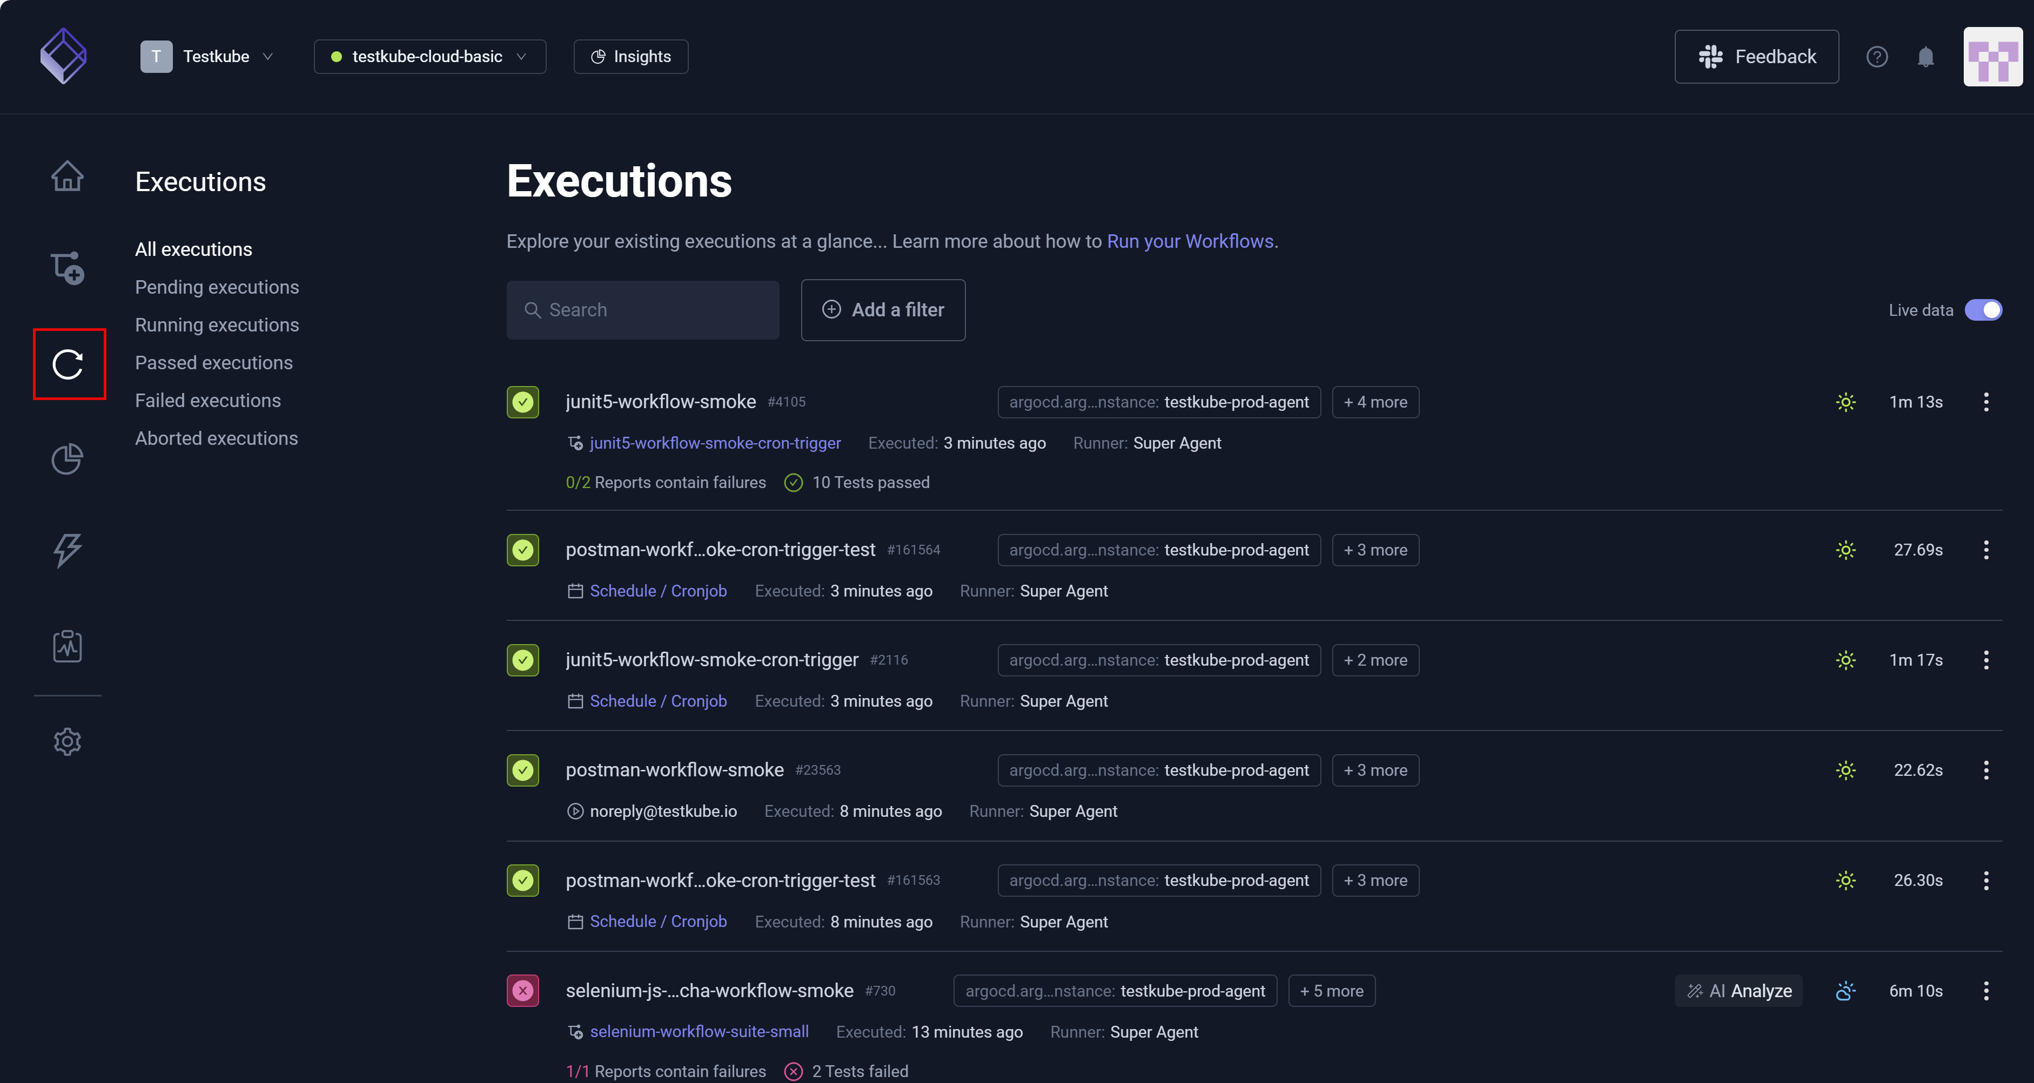Screen dimensions: 2034x1083
Task: Click inside the Search executions field
Action: click(x=643, y=309)
